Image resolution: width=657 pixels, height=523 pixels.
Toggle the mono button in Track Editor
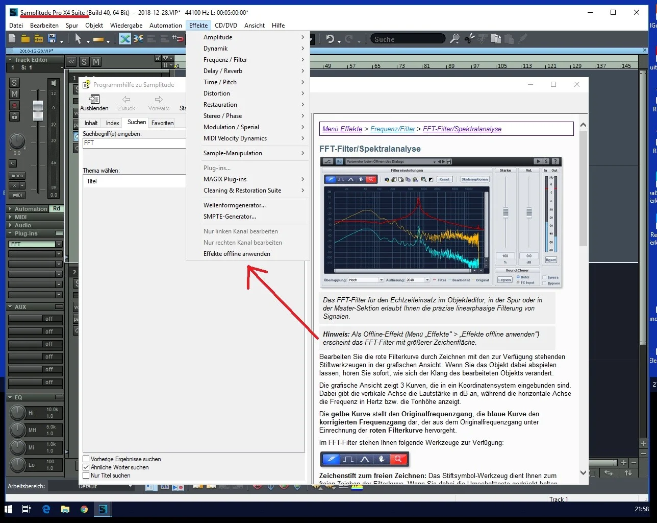coord(17,175)
